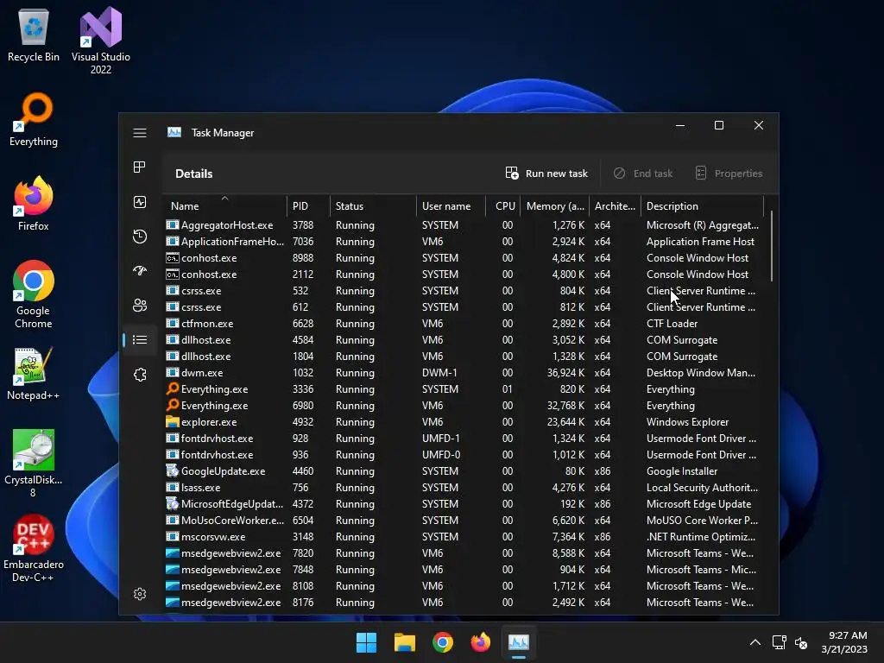Open Visual Studio 2022 desktop shortcut

[x=101, y=41]
